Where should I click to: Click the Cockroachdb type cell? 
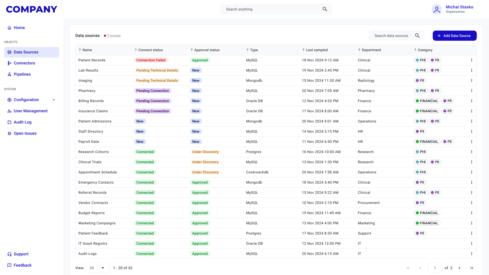point(257,172)
